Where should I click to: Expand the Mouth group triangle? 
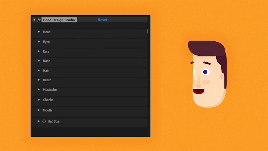click(x=39, y=110)
